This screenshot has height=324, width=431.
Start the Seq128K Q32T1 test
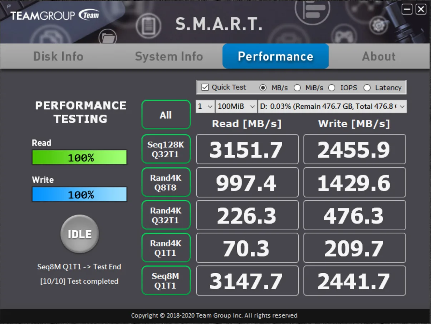point(166,149)
